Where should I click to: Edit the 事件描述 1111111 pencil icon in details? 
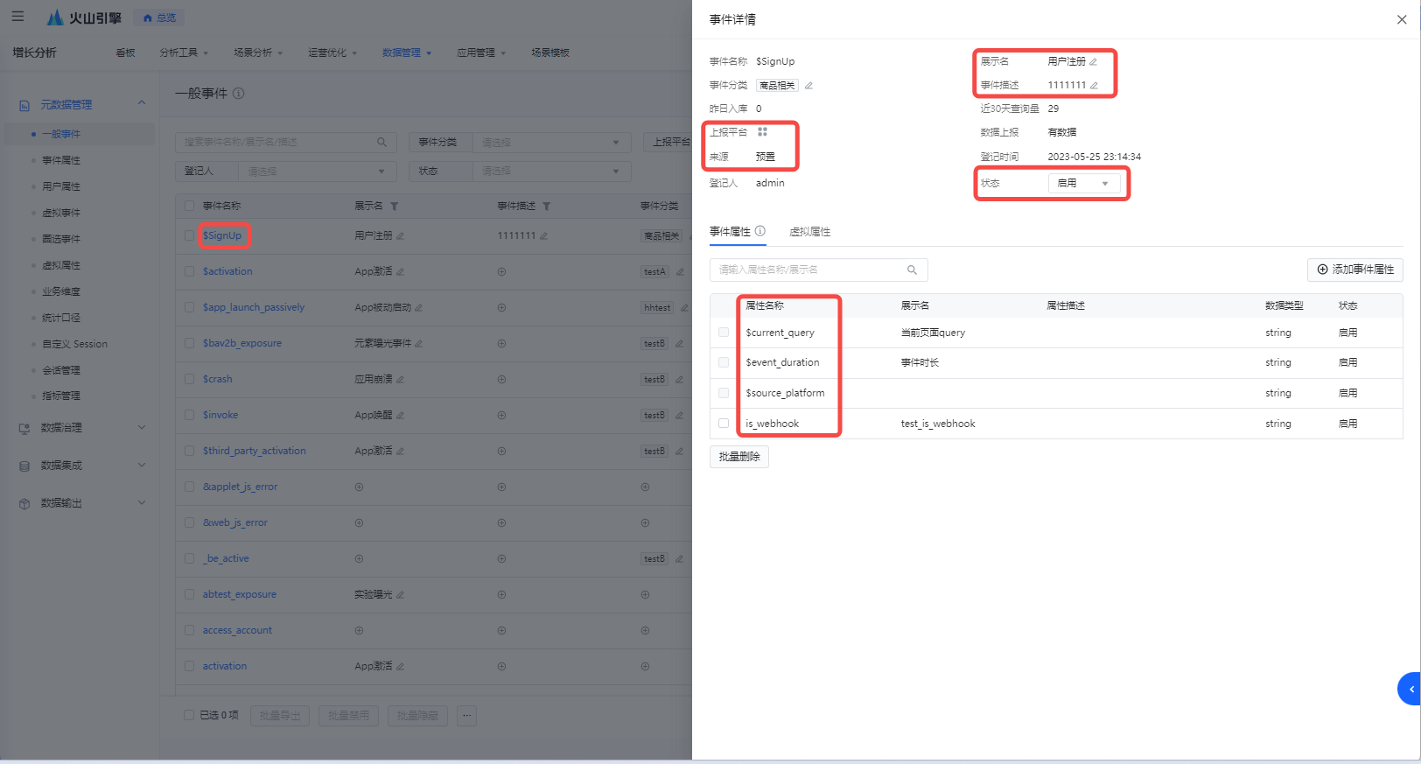click(1094, 86)
